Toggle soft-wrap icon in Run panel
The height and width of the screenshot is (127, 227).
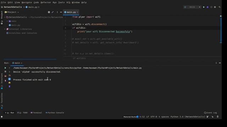[10, 75]
